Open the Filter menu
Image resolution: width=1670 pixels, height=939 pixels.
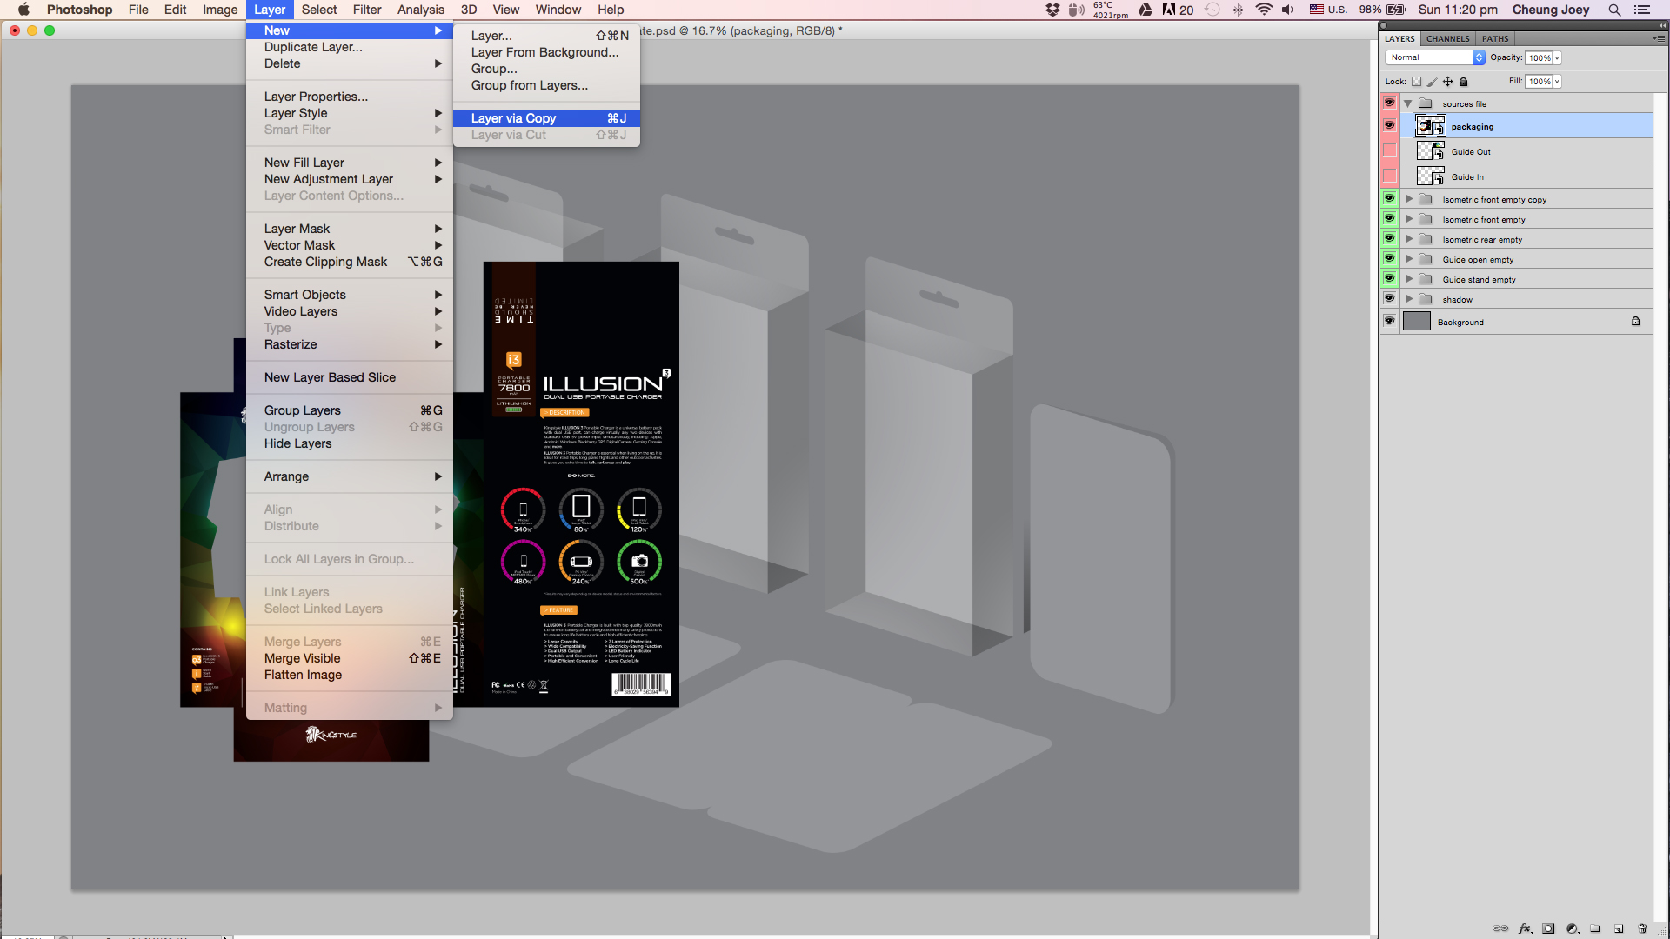(x=367, y=10)
